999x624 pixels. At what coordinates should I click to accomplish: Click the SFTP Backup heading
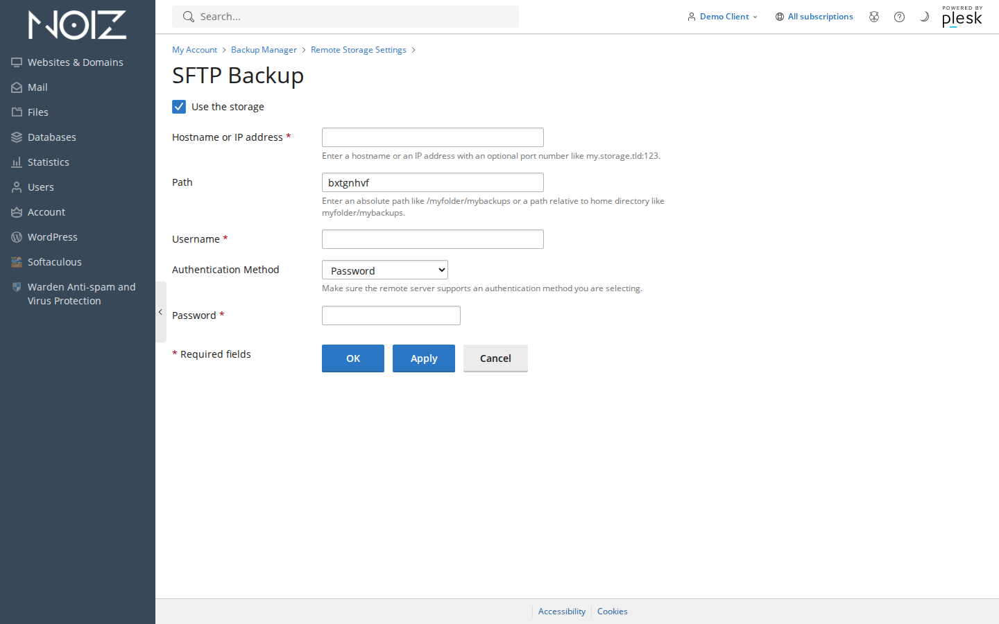(238, 75)
